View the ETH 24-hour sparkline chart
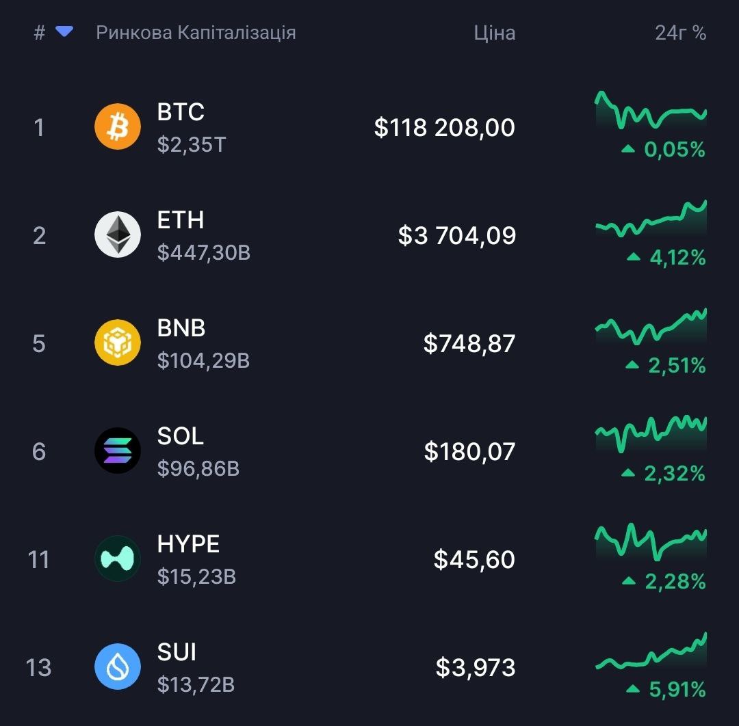The width and height of the screenshot is (739, 726). (651, 218)
